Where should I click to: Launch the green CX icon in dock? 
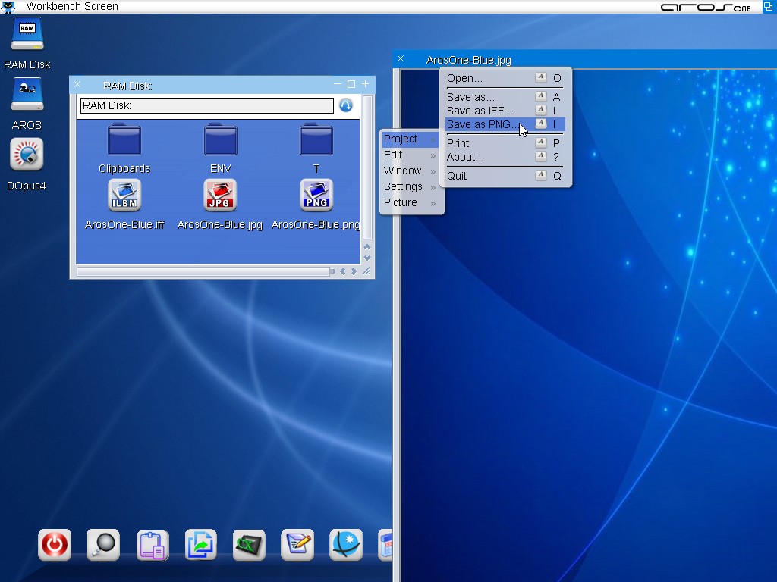tap(249, 545)
